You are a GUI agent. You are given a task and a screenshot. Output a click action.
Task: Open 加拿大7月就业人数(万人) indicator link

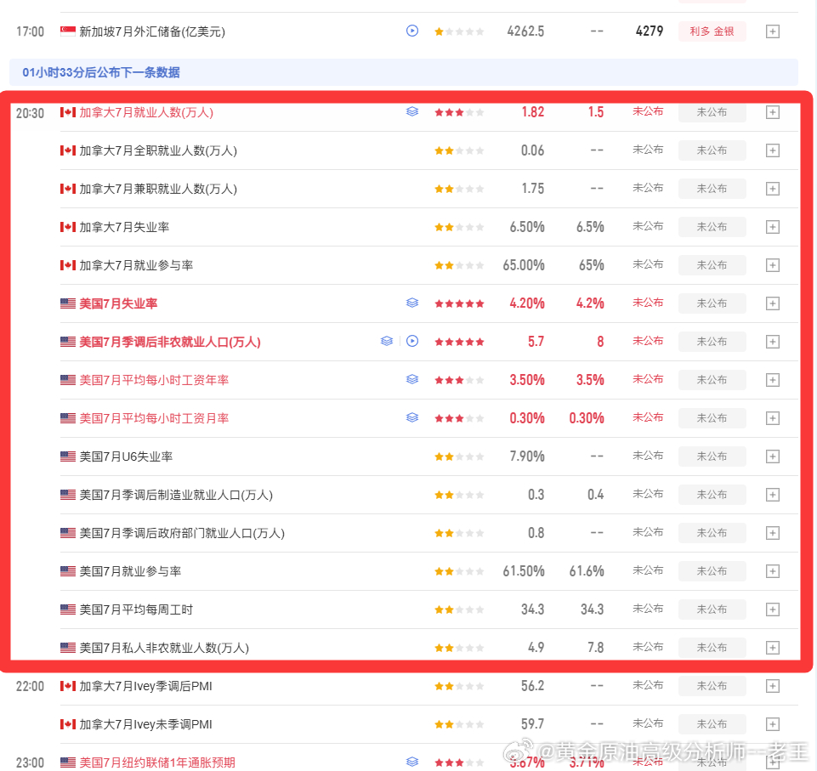click(146, 112)
